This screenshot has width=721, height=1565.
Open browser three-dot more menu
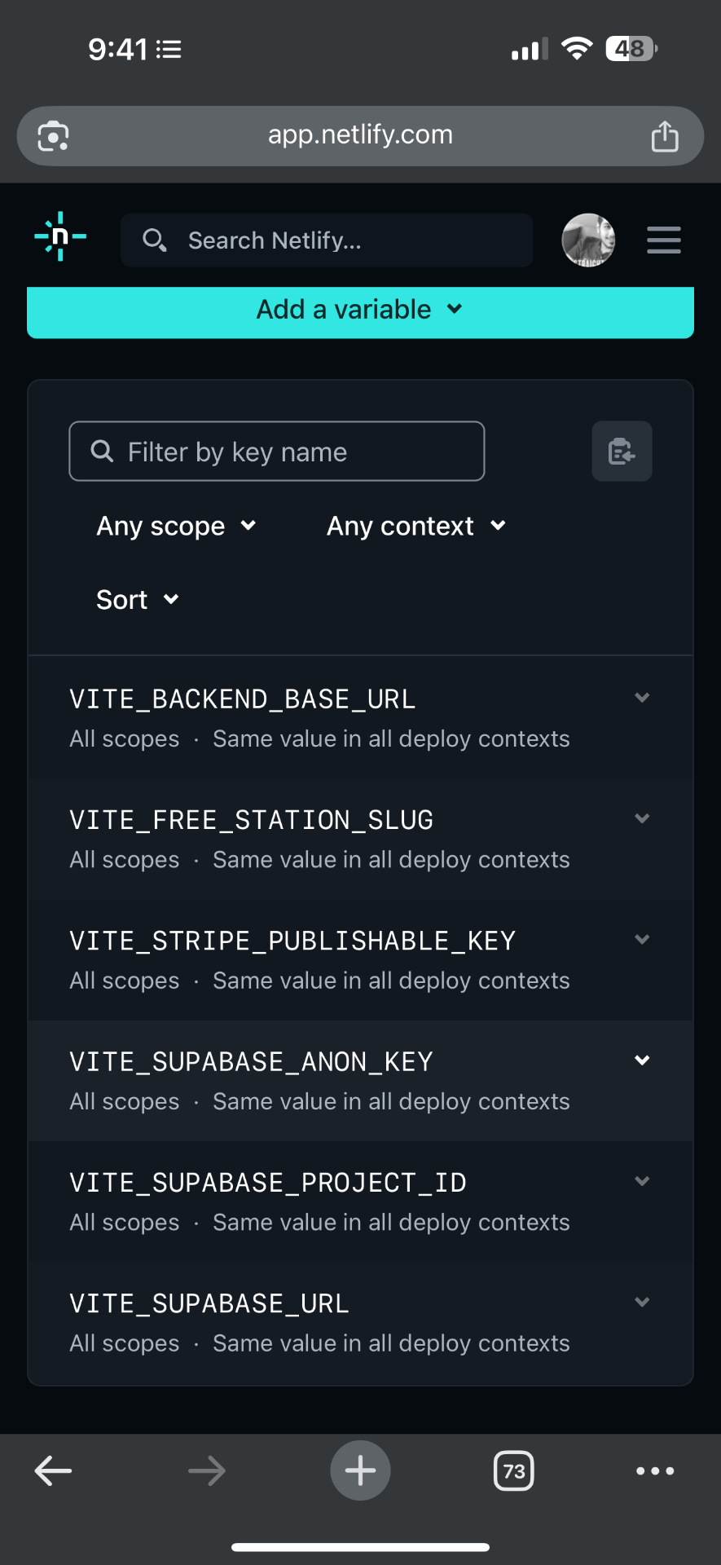point(655,1471)
